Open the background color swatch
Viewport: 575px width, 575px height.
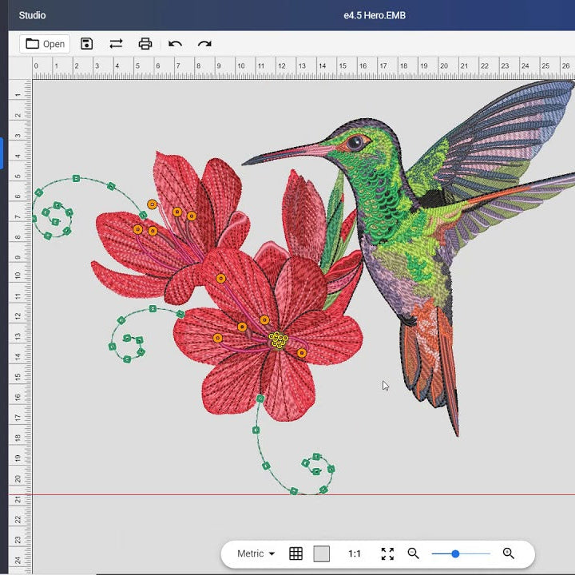(321, 553)
